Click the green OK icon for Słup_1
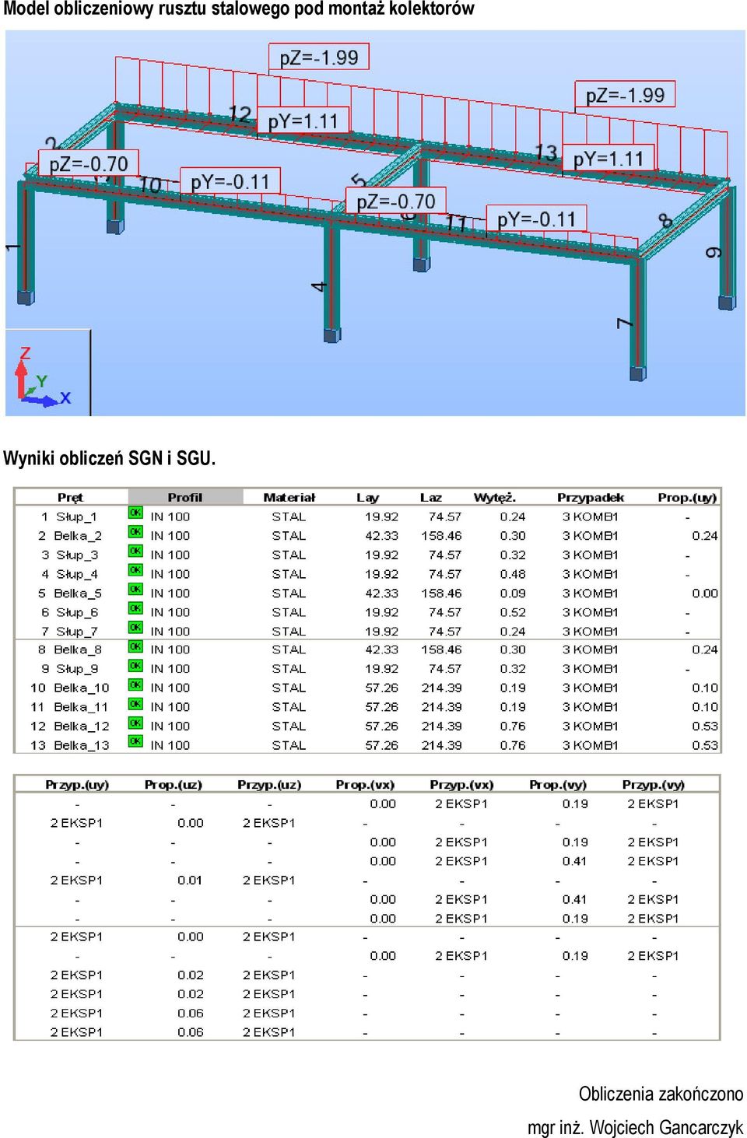 135,513
